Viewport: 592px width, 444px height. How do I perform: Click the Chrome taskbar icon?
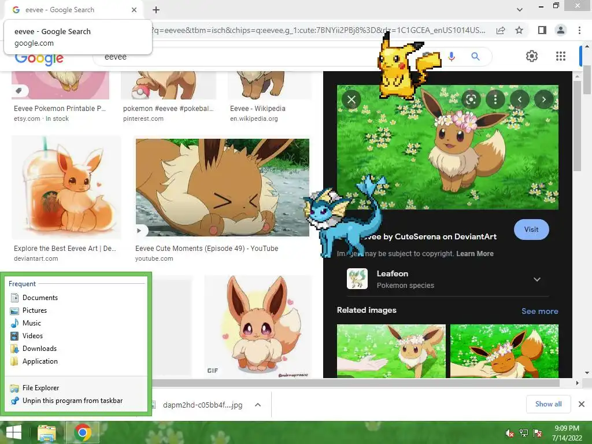click(x=83, y=432)
